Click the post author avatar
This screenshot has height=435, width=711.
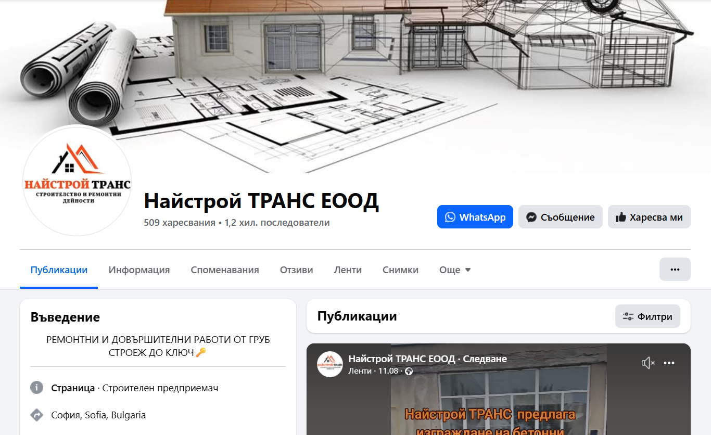pyautogui.click(x=330, y=364)
